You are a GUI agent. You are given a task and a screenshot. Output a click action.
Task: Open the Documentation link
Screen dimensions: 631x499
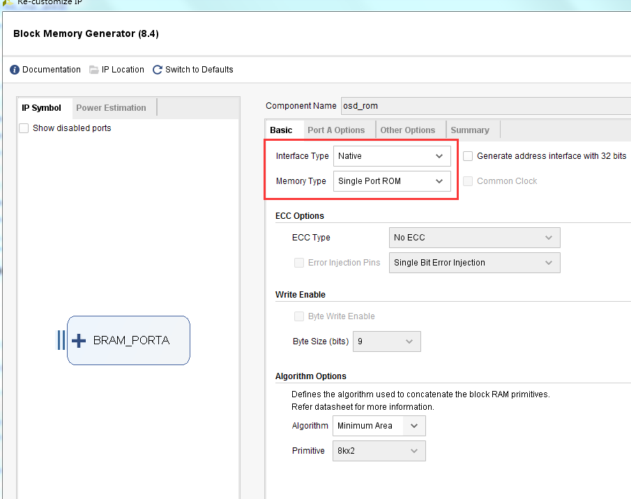[x=52, y=70]
